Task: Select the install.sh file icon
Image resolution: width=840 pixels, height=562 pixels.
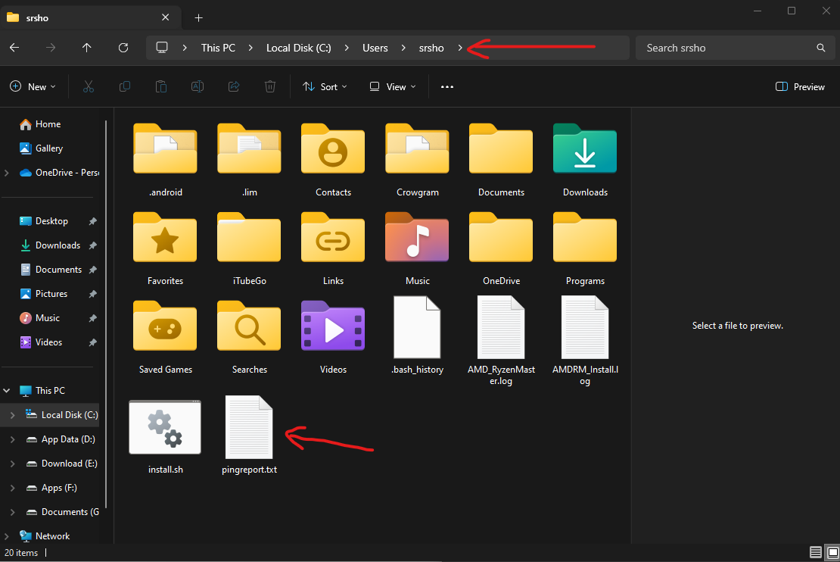Action: pyautogui.click(x=165, y=428)
